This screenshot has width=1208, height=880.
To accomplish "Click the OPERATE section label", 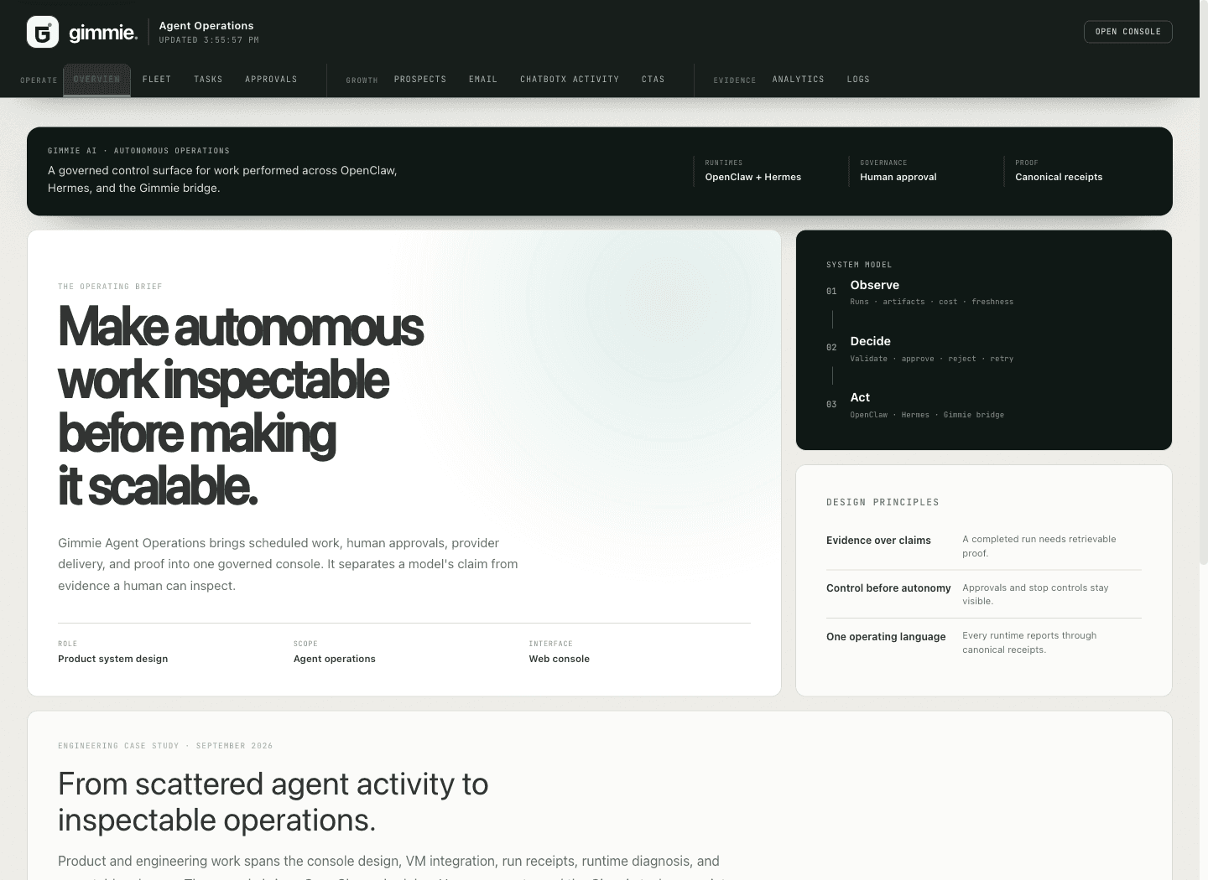I will click(39, 80).
